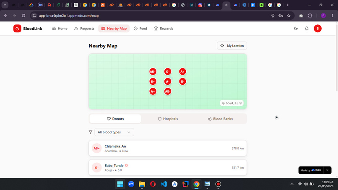This screenshot has height=190, width=338.
Task: Open the Windows Start menu
Action: [120, 184]
